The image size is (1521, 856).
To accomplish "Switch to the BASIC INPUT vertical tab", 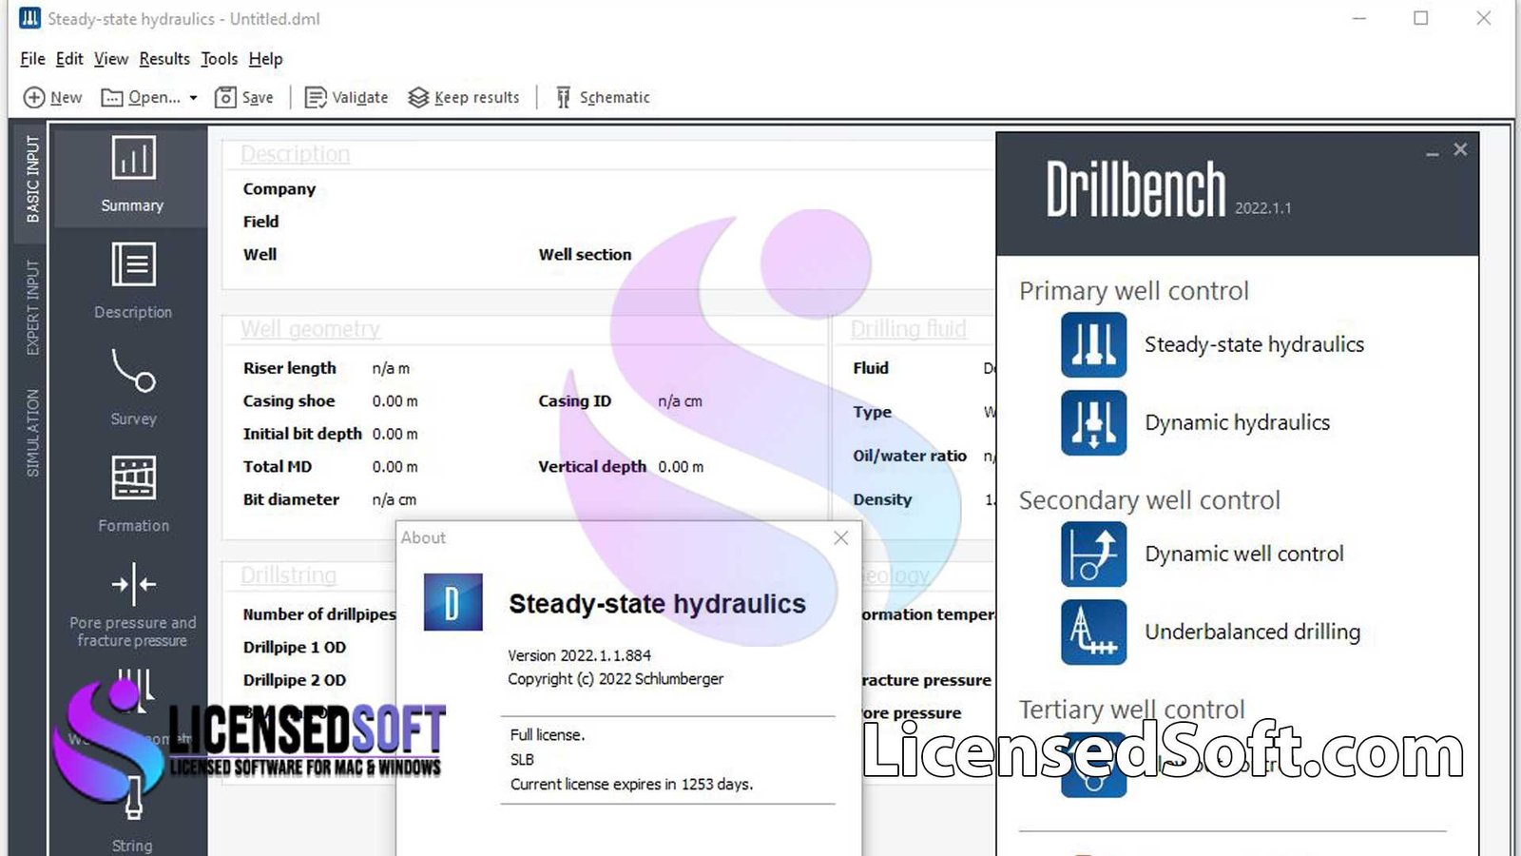I will (32, 179).
